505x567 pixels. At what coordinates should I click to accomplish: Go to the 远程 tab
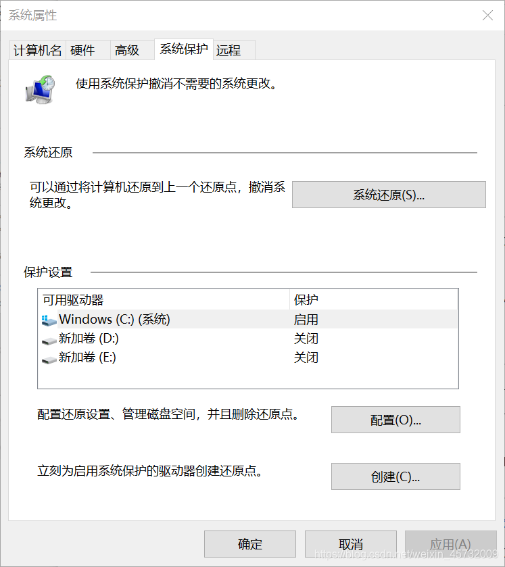pos(235,50)
